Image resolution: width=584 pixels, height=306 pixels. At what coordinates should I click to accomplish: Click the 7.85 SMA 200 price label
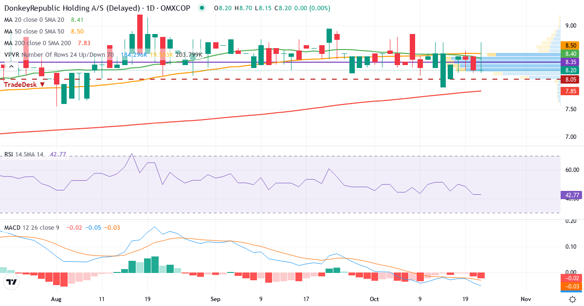[571, 91]
